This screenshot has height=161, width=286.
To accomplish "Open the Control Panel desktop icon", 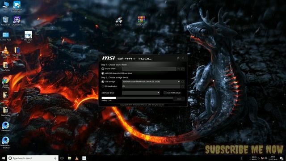I will click(x=5, y=36).
